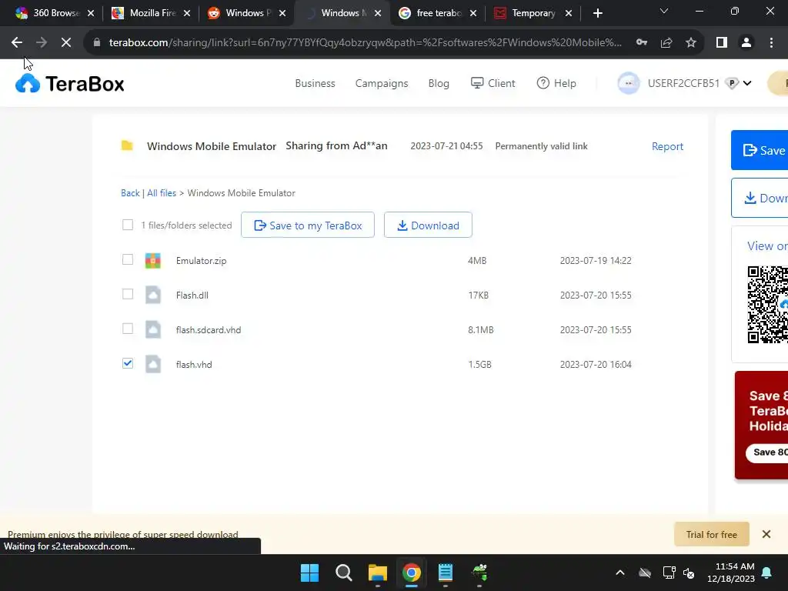The width and height of the screenshot is (788, 591).
Task: Open Help menu item
Action: [x=556, y=83]
